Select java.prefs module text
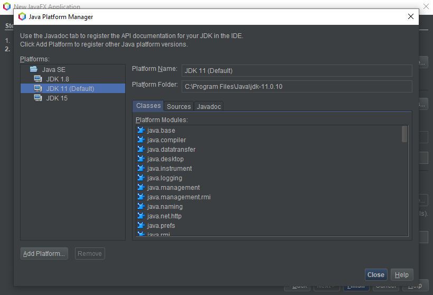This screenshot has width=433, height=295. point(161,226)
